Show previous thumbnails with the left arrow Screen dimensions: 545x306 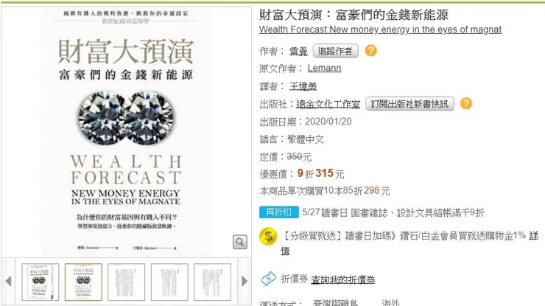(x=8, y=281)
